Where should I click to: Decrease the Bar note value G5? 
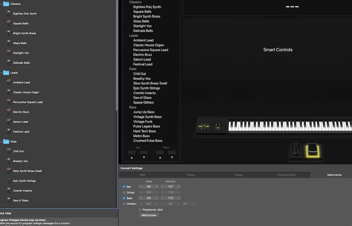[141, 187]
